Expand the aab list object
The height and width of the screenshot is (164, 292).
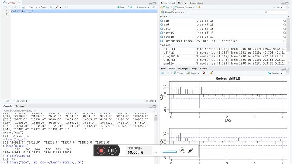162,21
